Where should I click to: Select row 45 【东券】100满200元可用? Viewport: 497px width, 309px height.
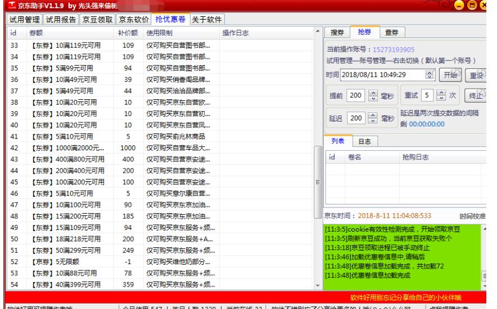(x=160, y=182)
